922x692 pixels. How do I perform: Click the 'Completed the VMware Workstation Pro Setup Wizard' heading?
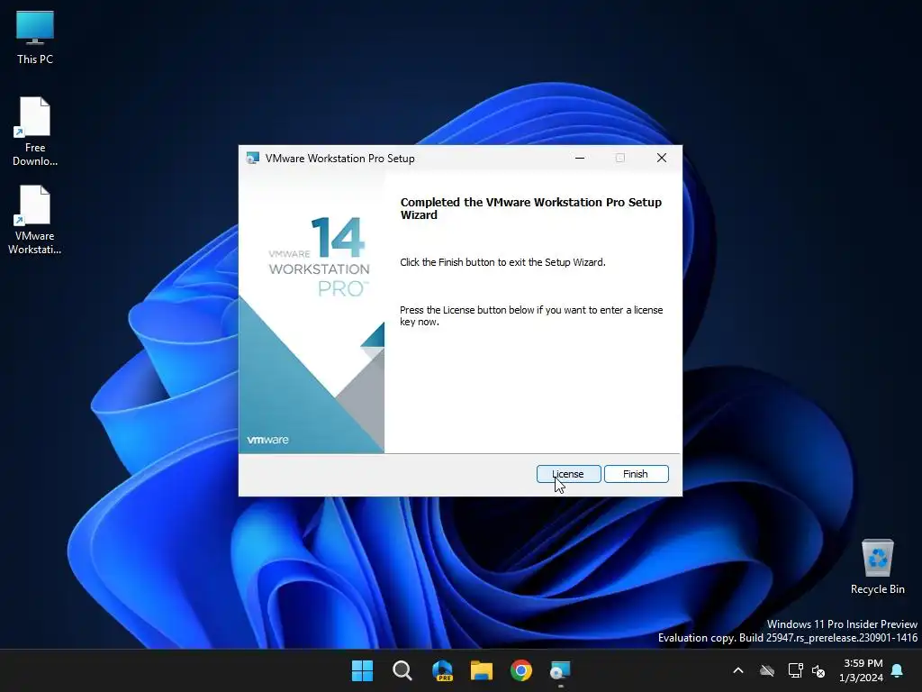(x=531, y=208)
